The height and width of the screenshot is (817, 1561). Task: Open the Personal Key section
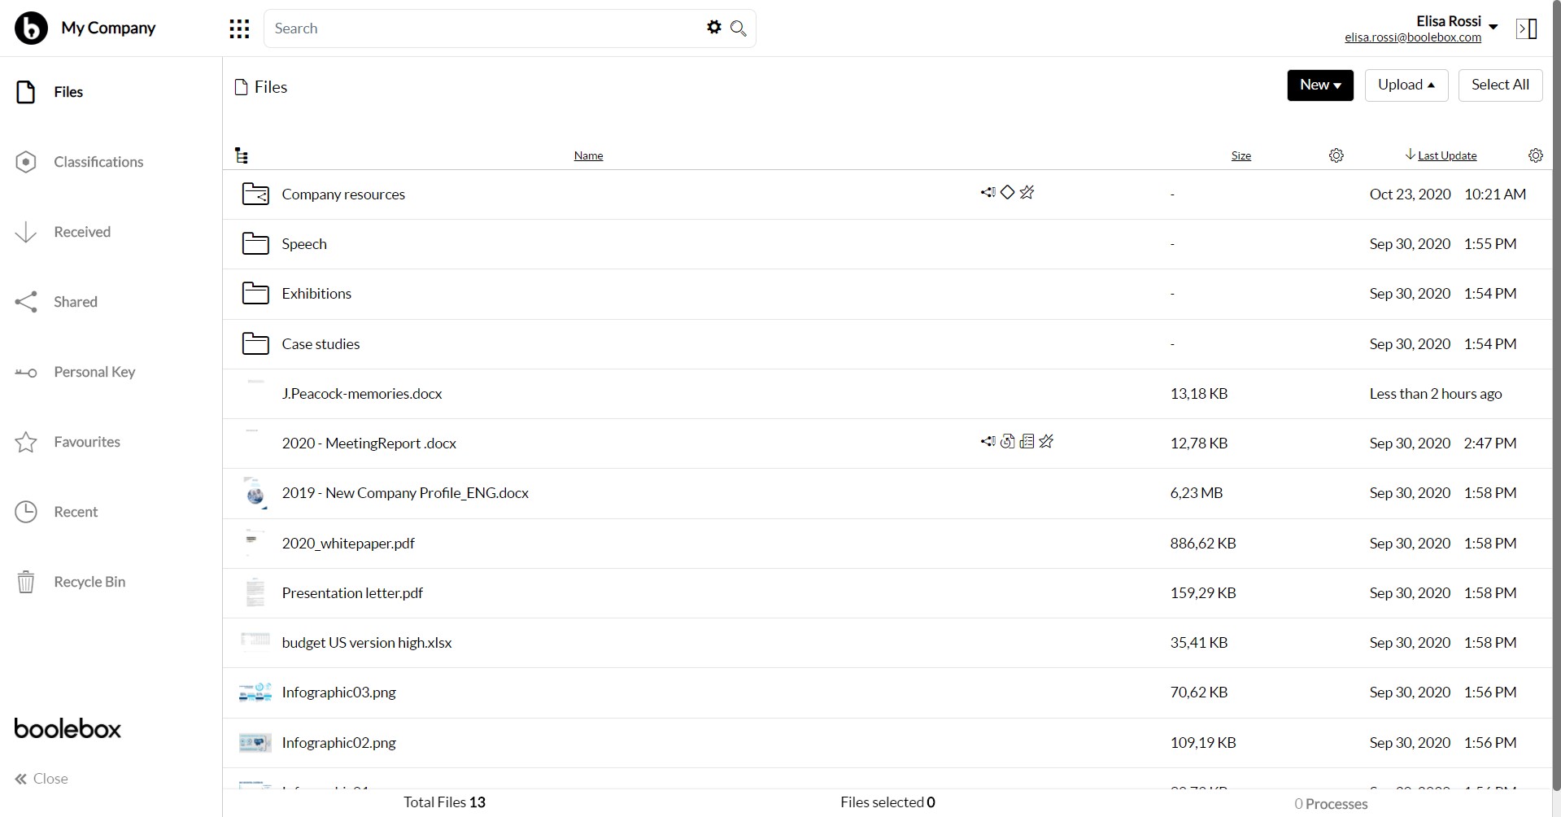pos(25,372)
